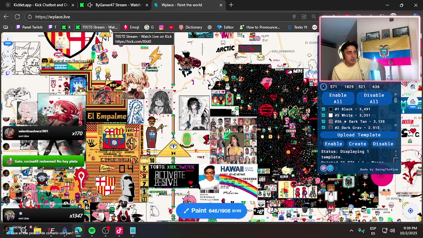Show hidden system tray icons
The width and height of the screenshot is (423, 238).
(x=351, y=230)
